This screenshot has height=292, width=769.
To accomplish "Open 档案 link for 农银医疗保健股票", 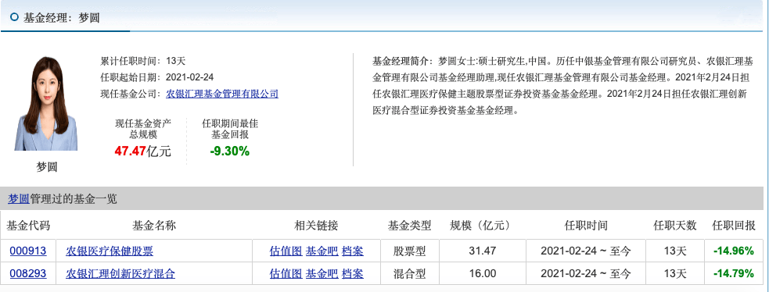I will [353, 251].
